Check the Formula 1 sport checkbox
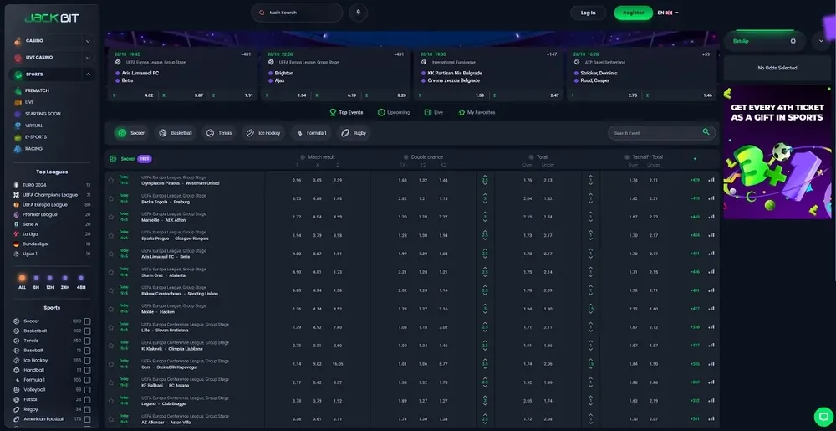Screen dimensions: 836x431 pyautogui.click(x=88, y=380)
